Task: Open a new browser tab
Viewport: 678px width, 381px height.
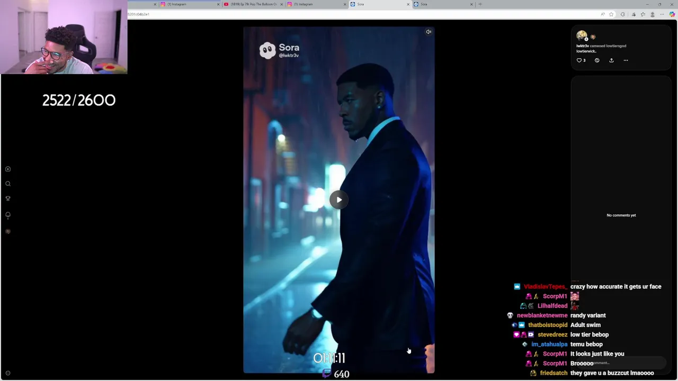Action: 480,4
